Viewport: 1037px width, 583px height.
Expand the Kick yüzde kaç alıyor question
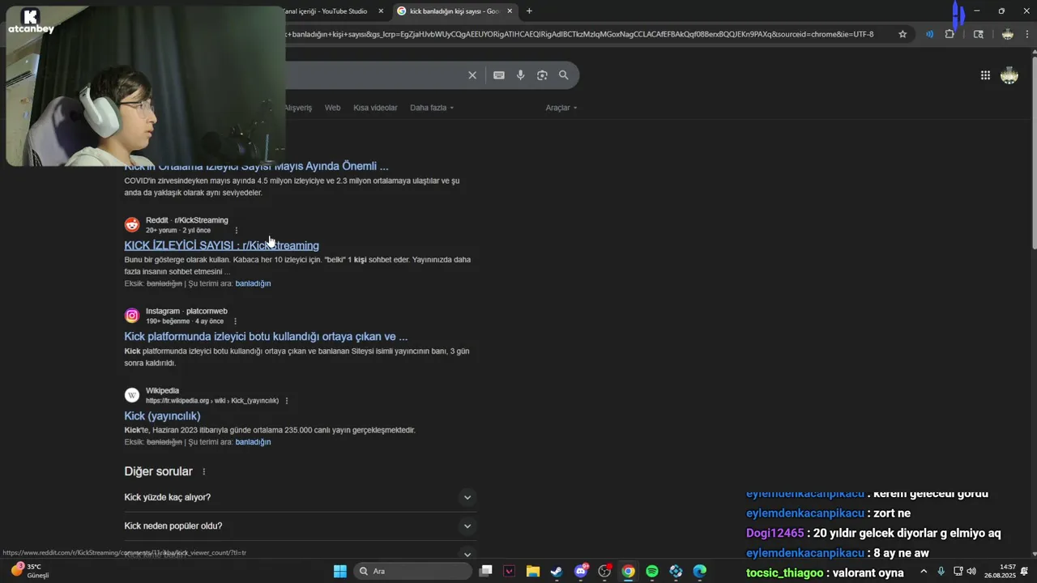pos(301,497)
